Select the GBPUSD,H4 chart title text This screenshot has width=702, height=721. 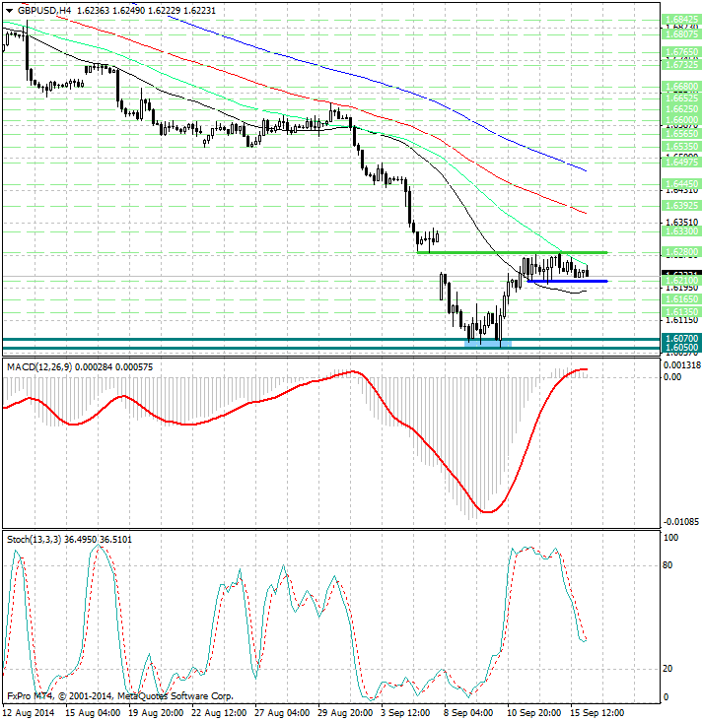(x=44, y=10)
